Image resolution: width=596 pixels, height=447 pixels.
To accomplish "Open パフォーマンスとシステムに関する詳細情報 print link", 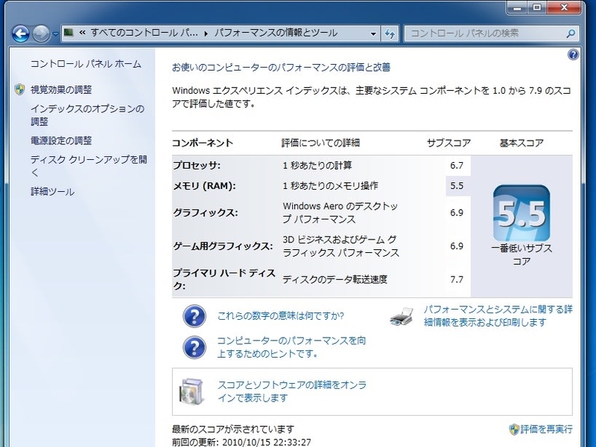I will [x=498, y=315].
